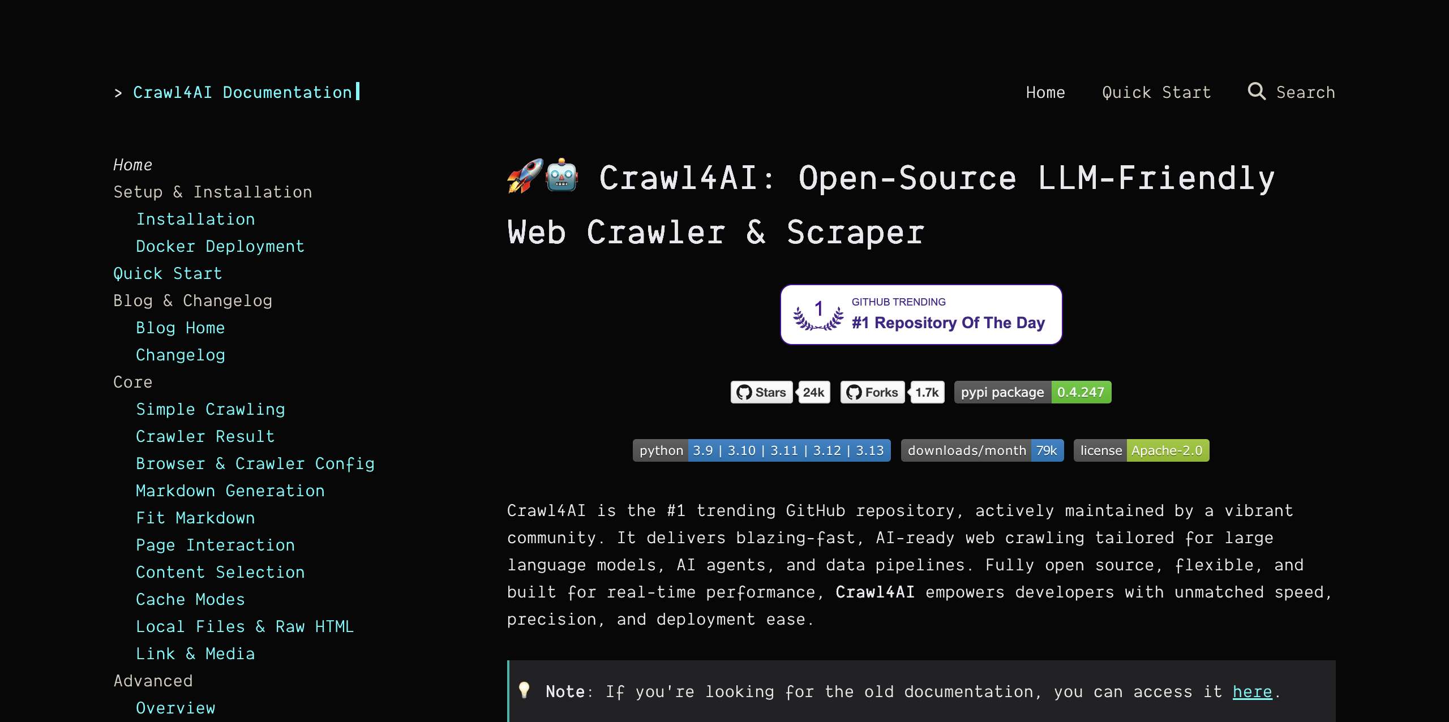Viewport: 1449px width, 722px height.
Task: Open the GitHub Stars 24k badge
Action: coord(780,392)
